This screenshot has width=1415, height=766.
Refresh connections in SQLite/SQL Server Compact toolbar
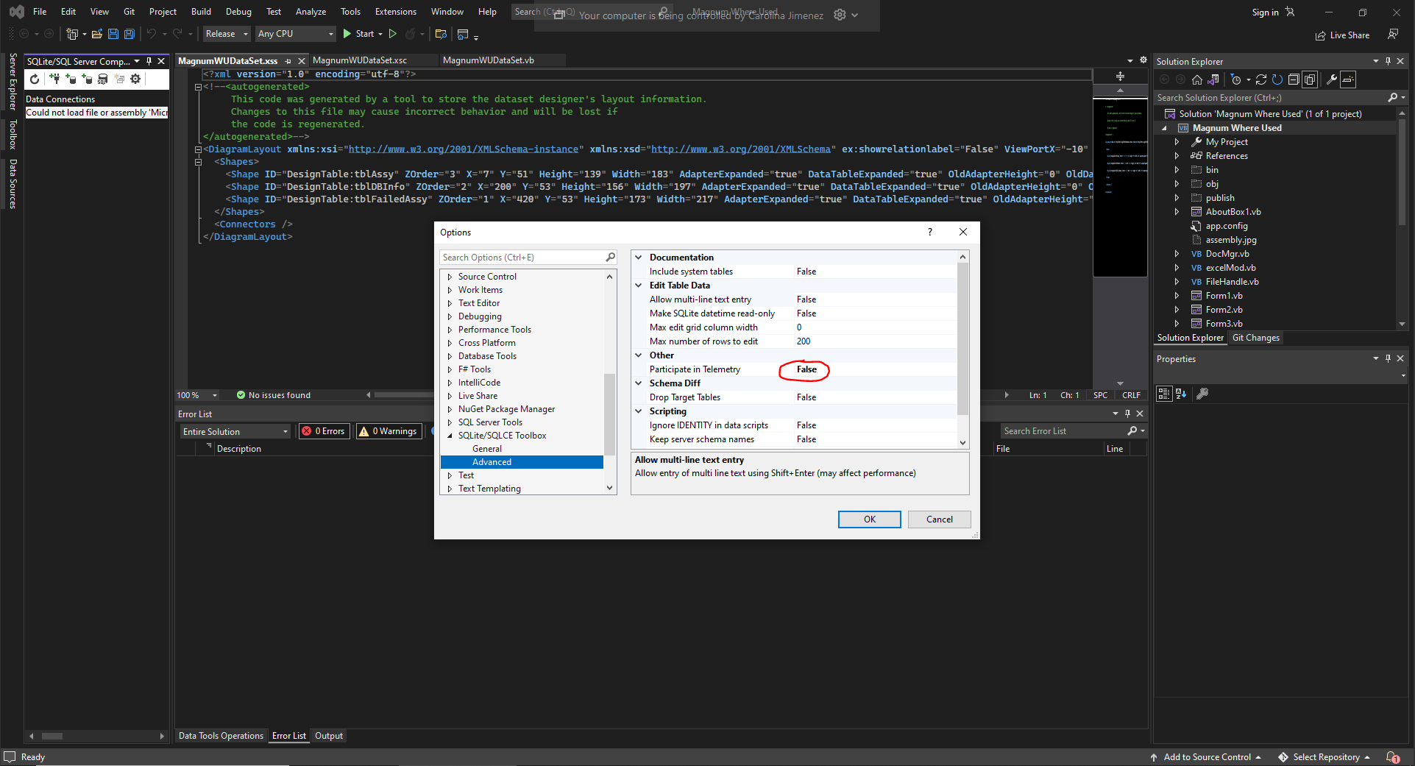34,79
